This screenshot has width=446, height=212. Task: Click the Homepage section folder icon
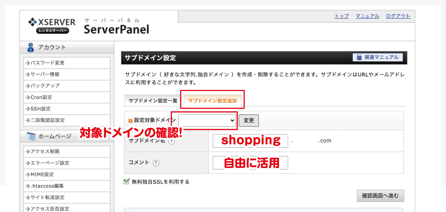click(31, 136)
